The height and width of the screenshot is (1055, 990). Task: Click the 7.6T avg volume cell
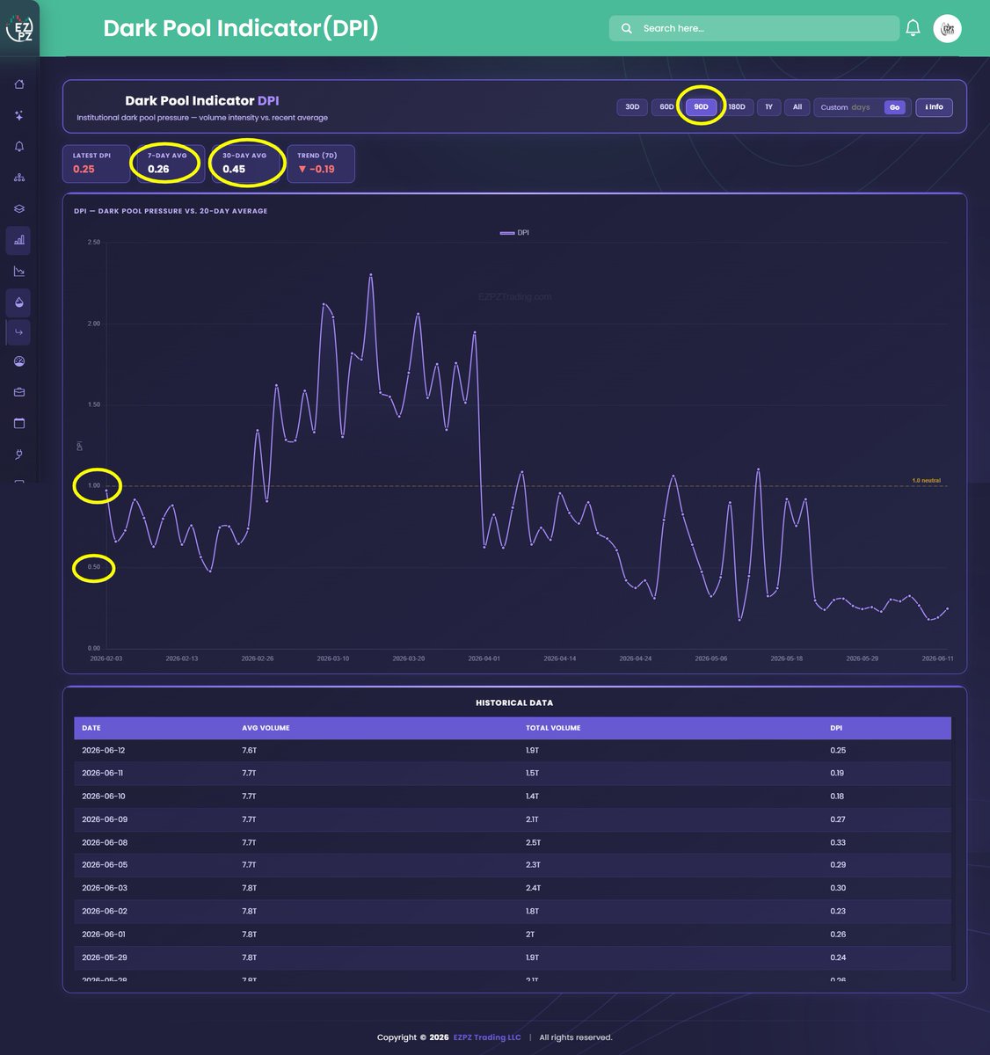(x=249, y=750)
